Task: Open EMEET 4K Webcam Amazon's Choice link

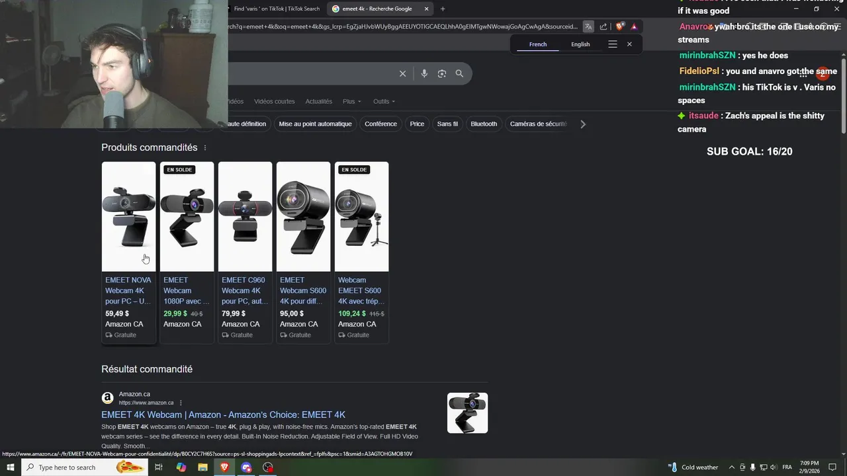Action: [x=223, y=415]
